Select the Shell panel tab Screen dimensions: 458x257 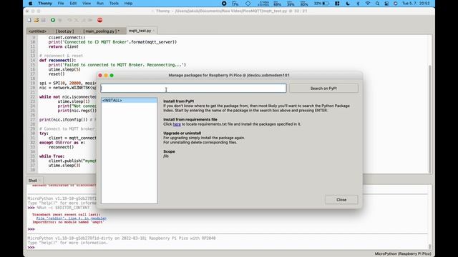point(33,181)
